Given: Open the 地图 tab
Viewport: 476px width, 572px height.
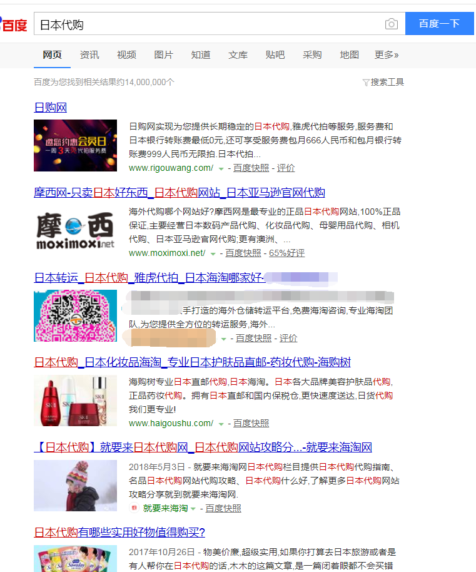Looking at the screenshot, I should click(x=350, y=55).
